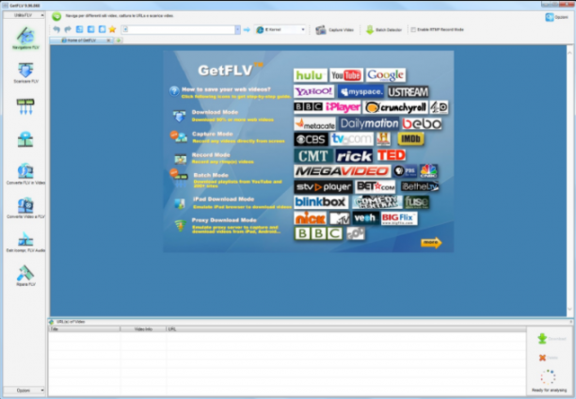Click the question mark help icon
The image size is (576, 399).
174,90
